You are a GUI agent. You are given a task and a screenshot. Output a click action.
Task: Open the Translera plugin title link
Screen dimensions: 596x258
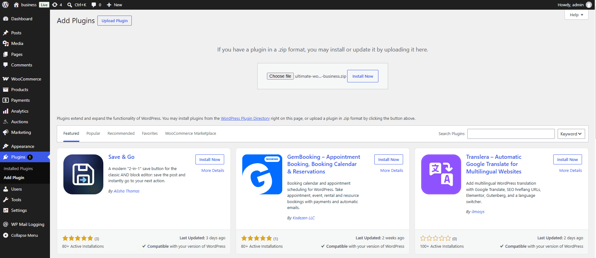(x=494, y=164)
